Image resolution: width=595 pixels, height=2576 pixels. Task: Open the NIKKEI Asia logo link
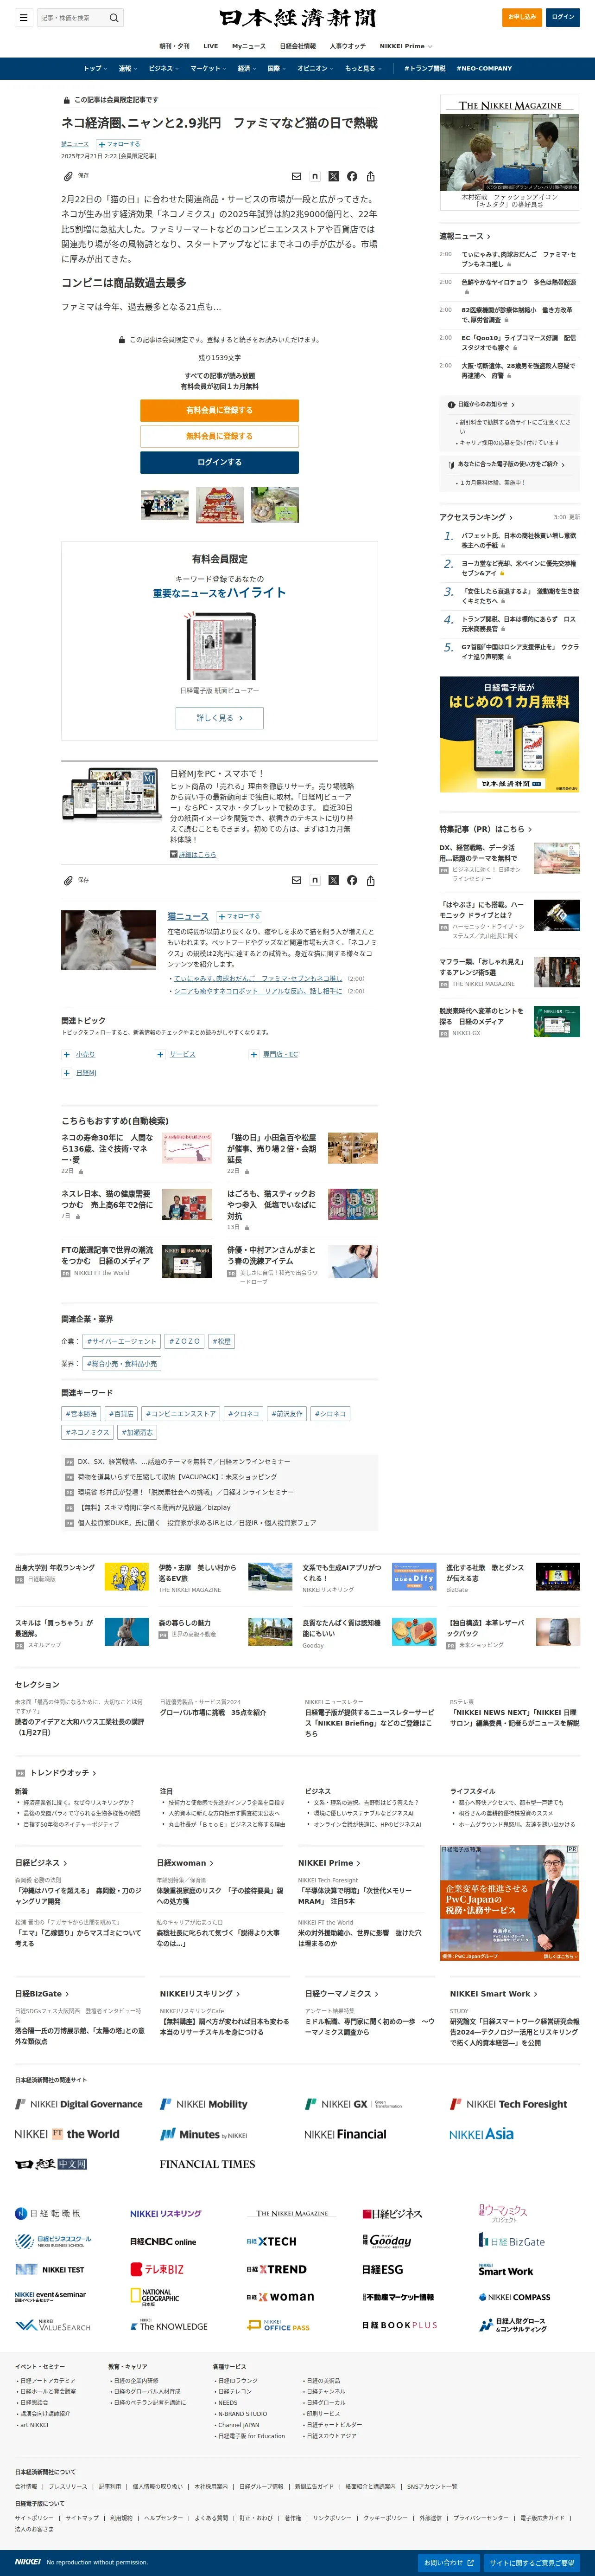481,2133
